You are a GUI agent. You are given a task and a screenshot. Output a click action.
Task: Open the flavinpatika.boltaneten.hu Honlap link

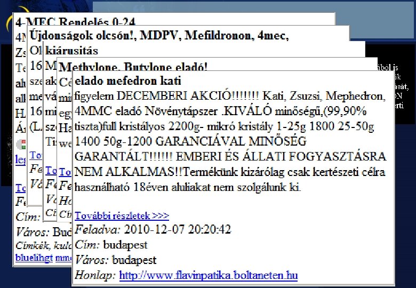tap(208, 275)
